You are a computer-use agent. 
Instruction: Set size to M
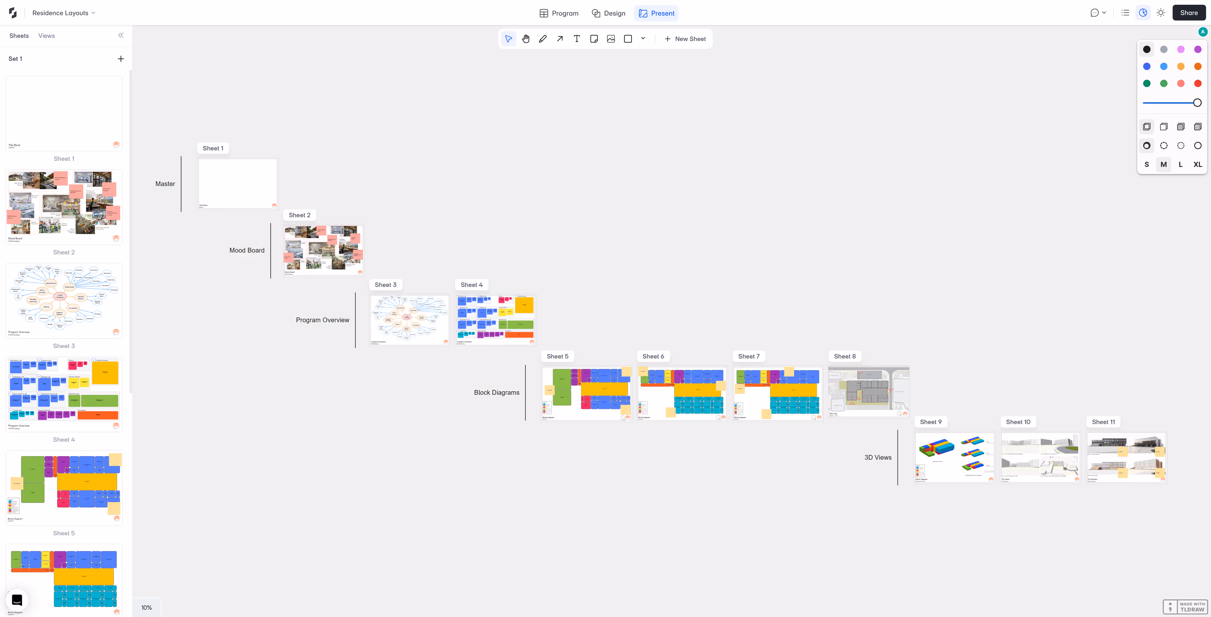coord(1163,165)
